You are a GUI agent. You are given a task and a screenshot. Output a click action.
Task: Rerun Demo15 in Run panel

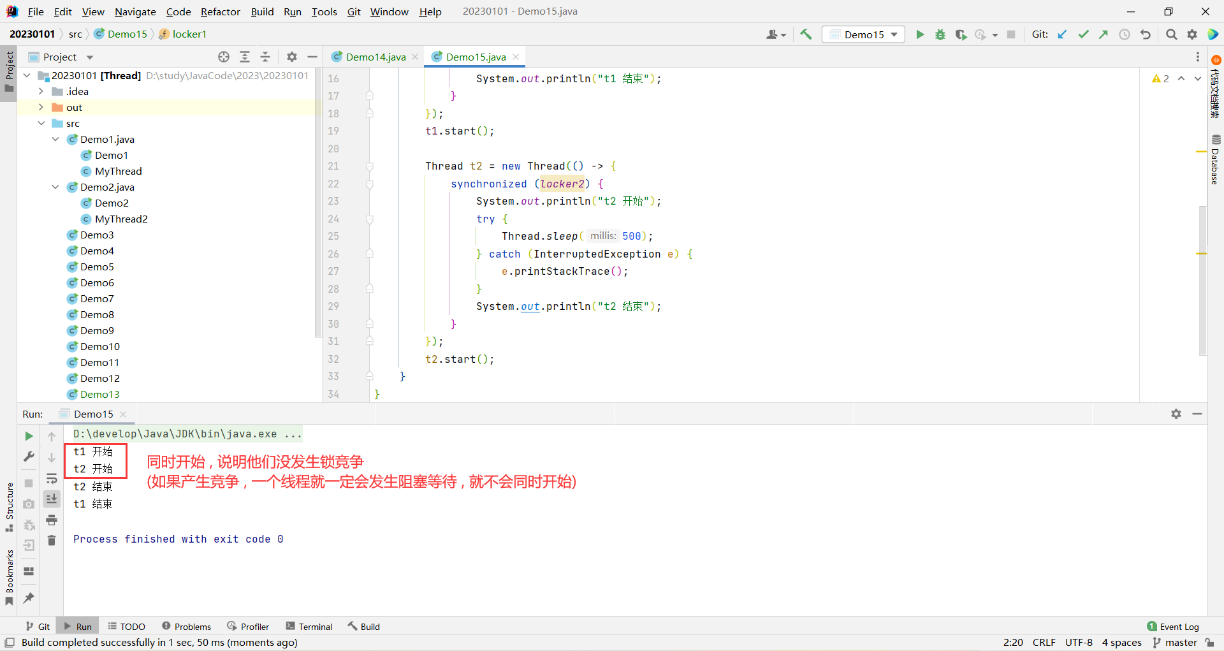coord(29,436)
